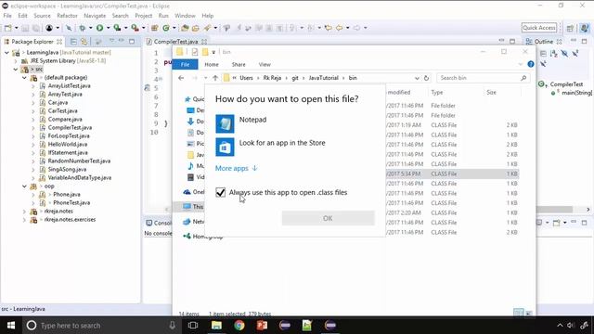The image size is (594, 334).
Task: Expand the rkreja.notes package node
Action: [x=25, y=212]
